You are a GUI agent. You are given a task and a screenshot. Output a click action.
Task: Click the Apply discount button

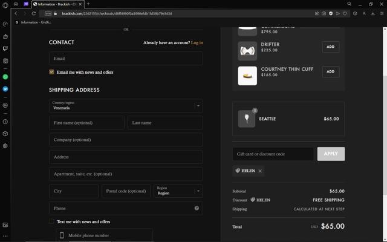point(331,154)
